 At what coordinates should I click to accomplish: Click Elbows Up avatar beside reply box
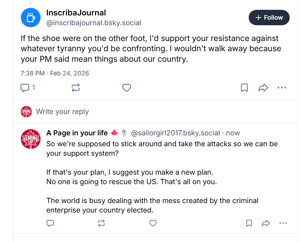click(26, 112)
